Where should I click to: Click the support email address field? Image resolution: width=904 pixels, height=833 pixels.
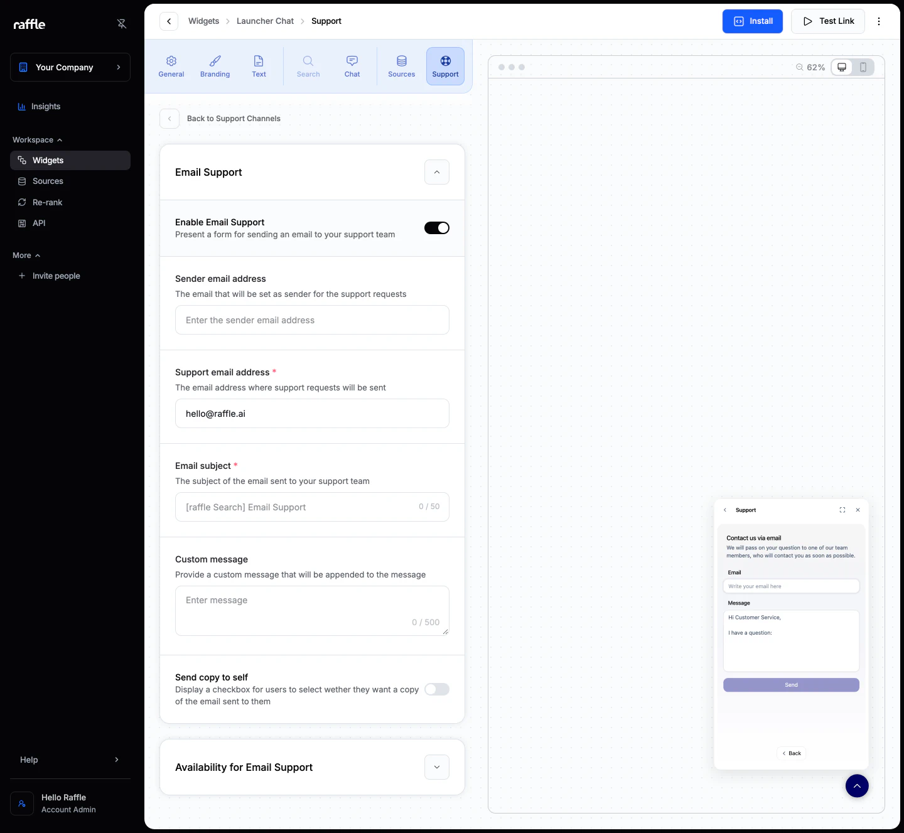point(312,414)
